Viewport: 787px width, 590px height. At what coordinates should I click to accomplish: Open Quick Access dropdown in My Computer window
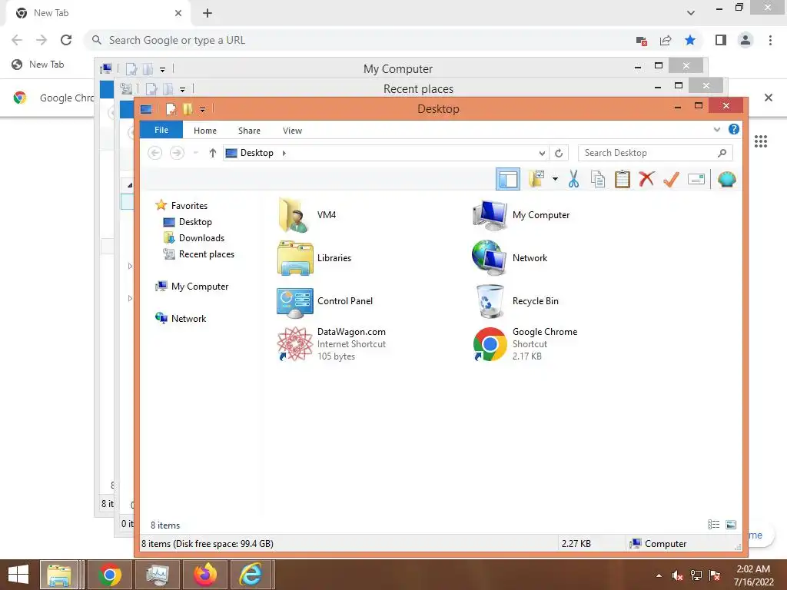click(162, 69)
